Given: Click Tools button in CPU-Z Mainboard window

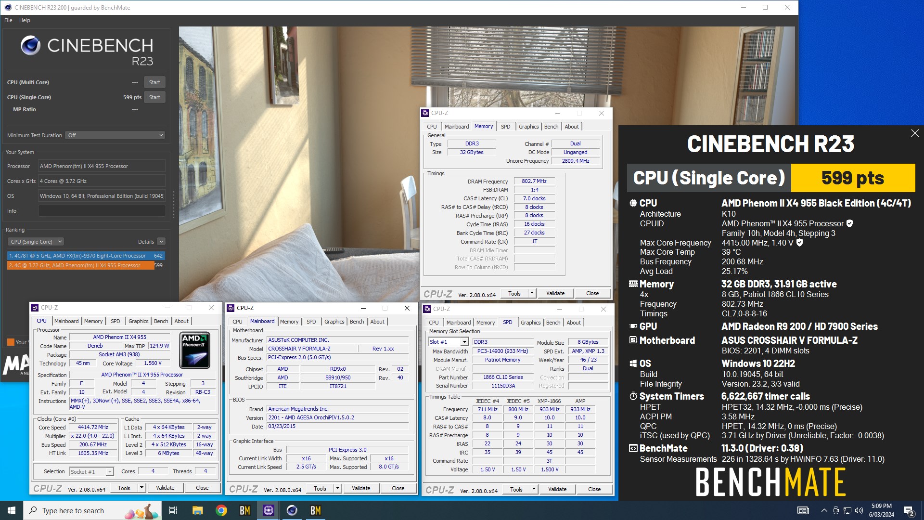Looking at the screenshot, I should pyautogui.click(x=320, y=488).
